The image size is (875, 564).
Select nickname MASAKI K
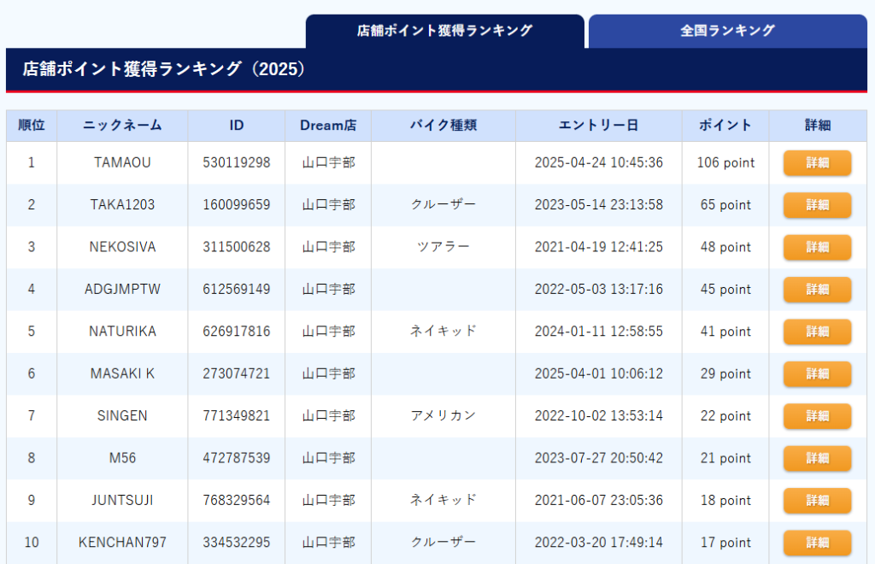122,373
